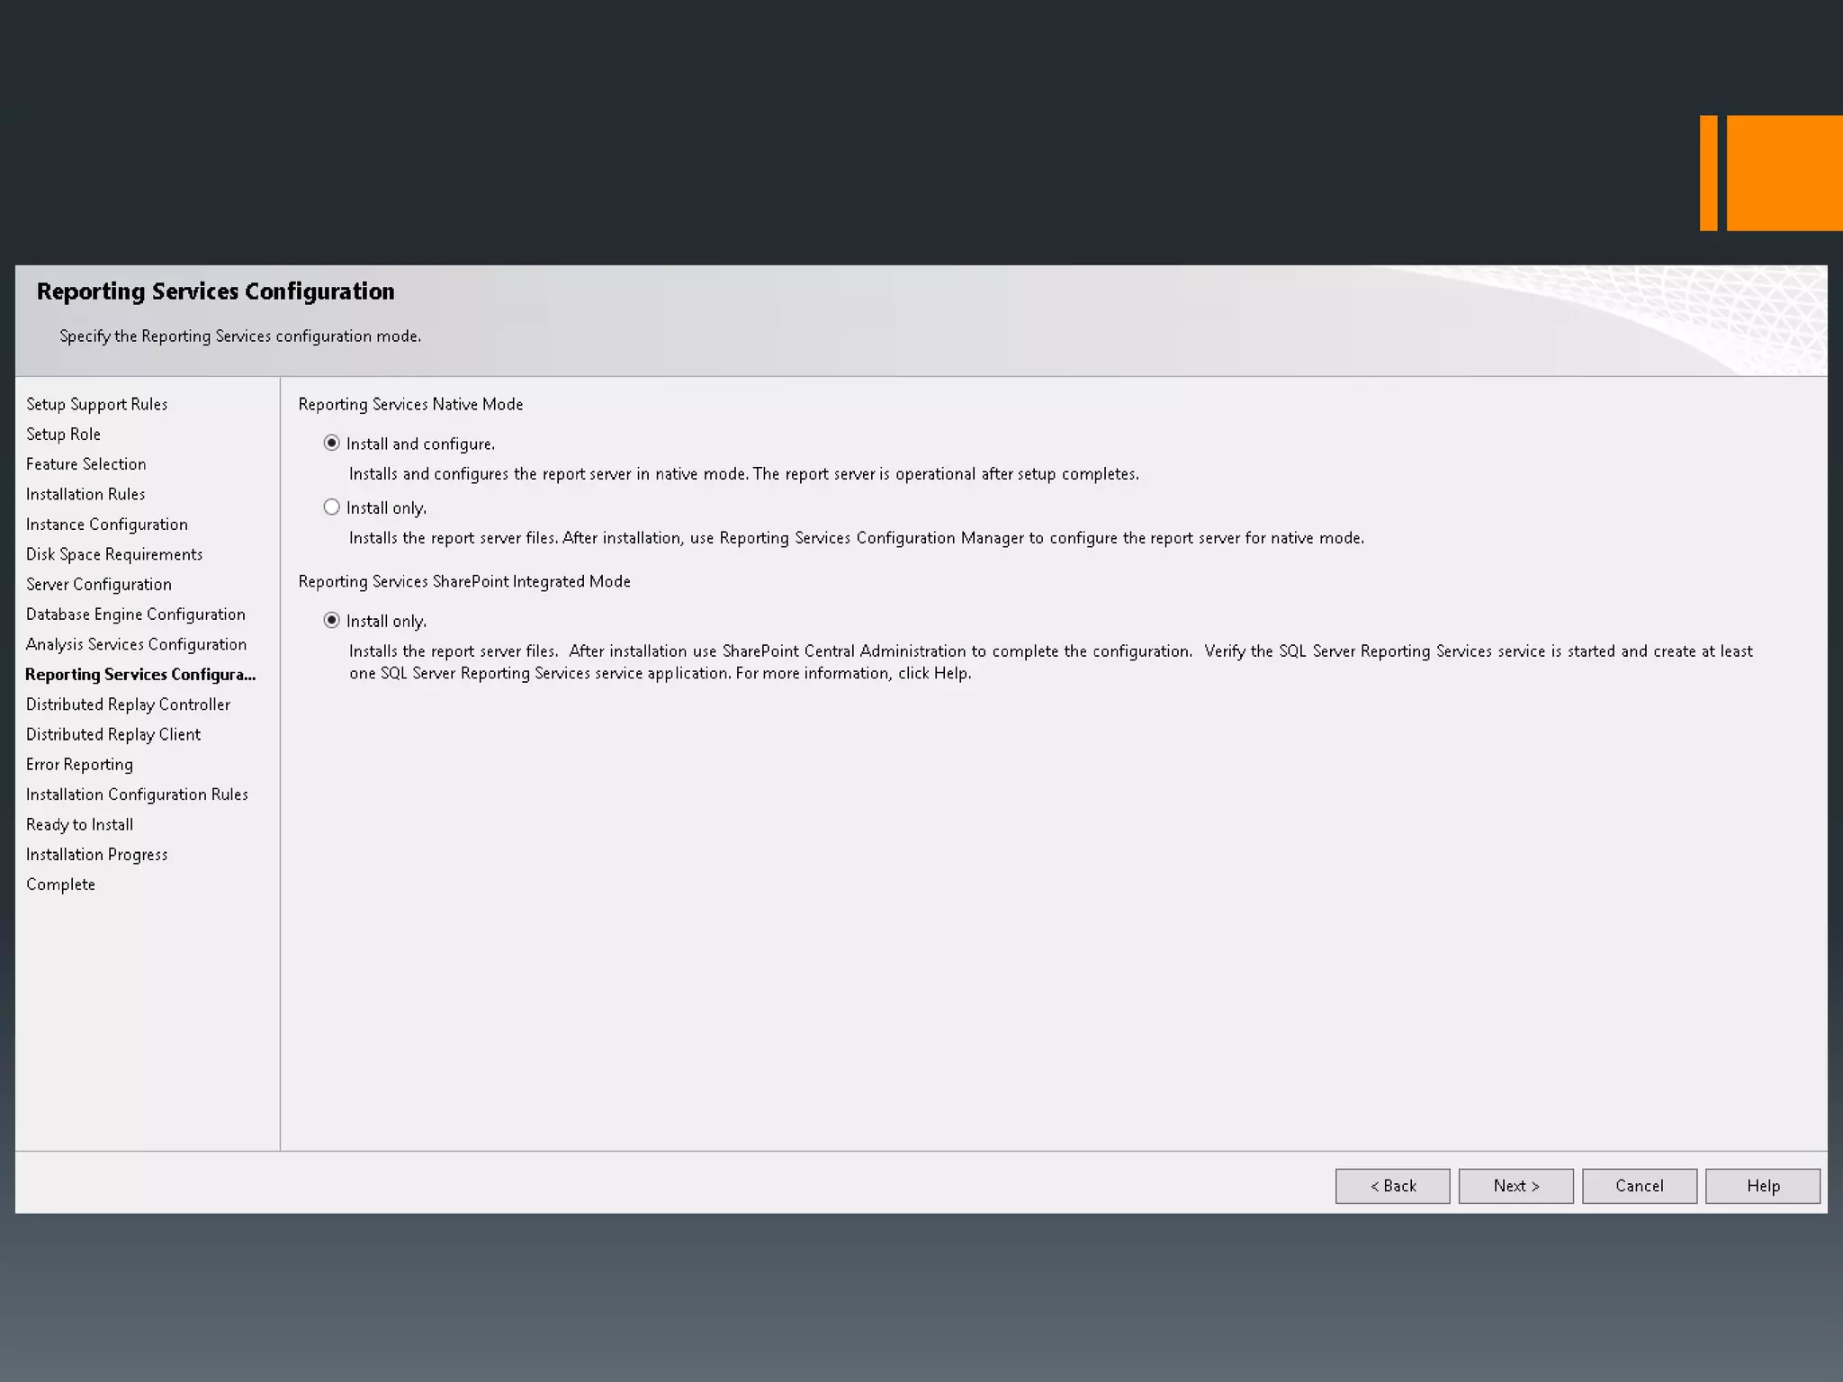Click the Next button
The height and width of the screenshot is (1382, 1843).
[1515, 1186]
